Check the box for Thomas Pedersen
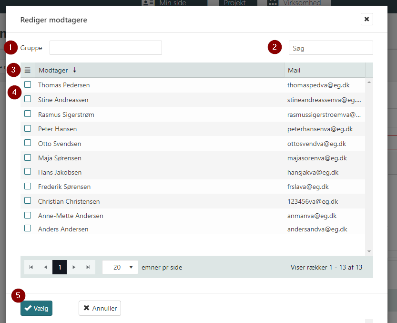This screenshot has height=323, width=397. 28,84
